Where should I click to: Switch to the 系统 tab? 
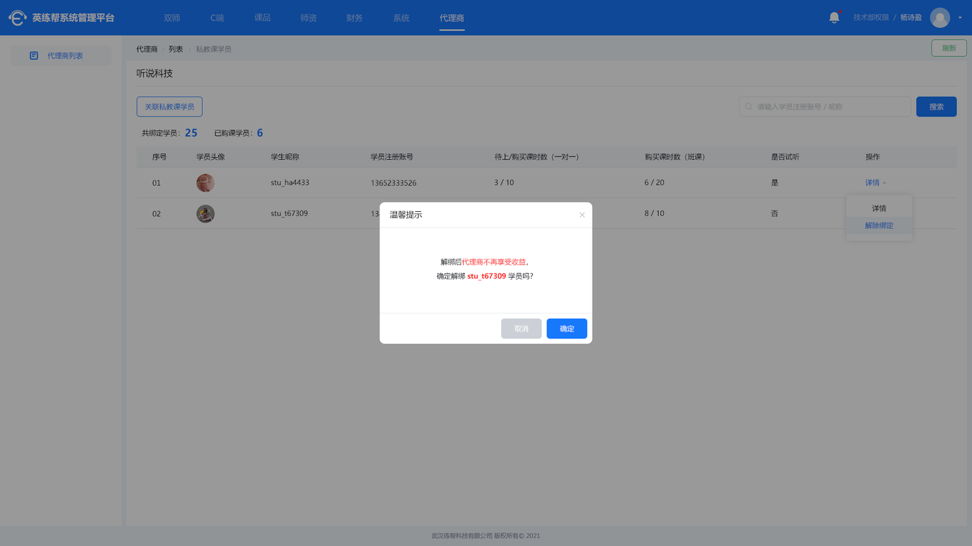click(401, 18)
